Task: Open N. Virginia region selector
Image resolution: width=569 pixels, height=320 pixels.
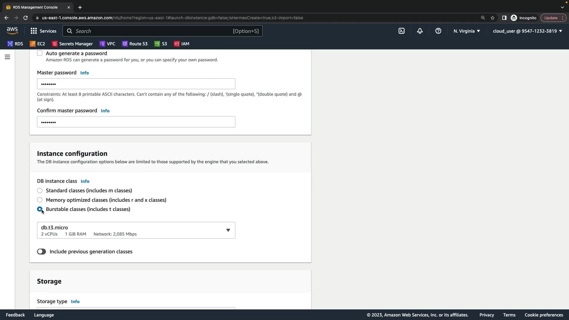Action: coord(466,31)
